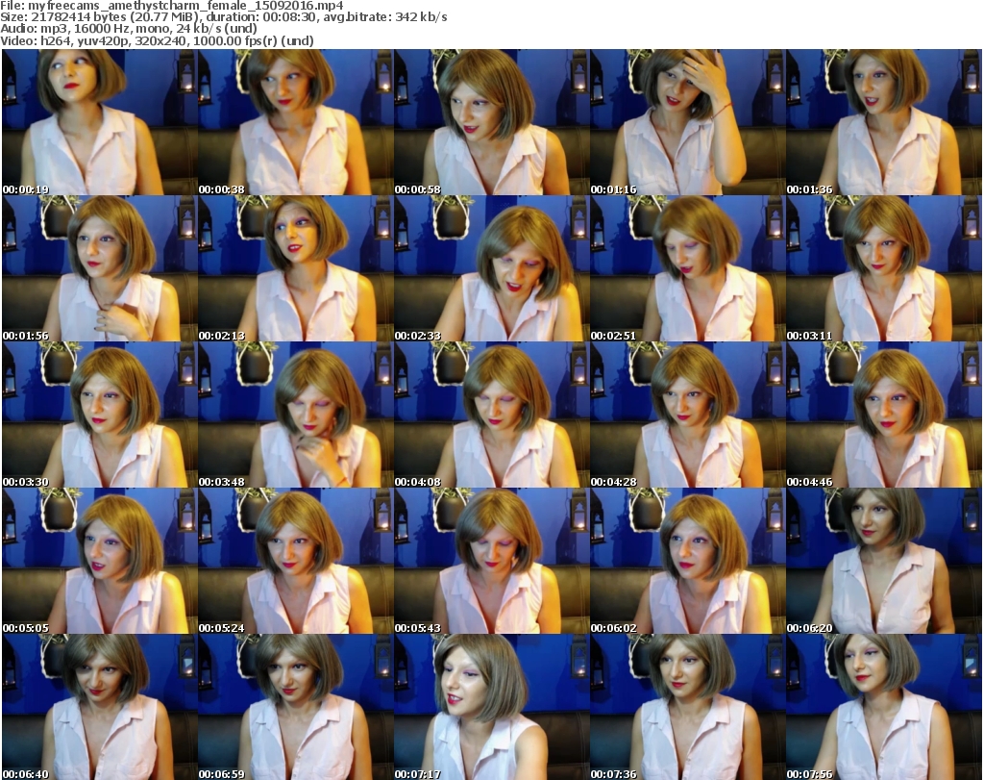This screenshot has height=780, width=984.
Task: Select the thumbnail stamped 00:05:05
Action: click(x=99, y=561)
